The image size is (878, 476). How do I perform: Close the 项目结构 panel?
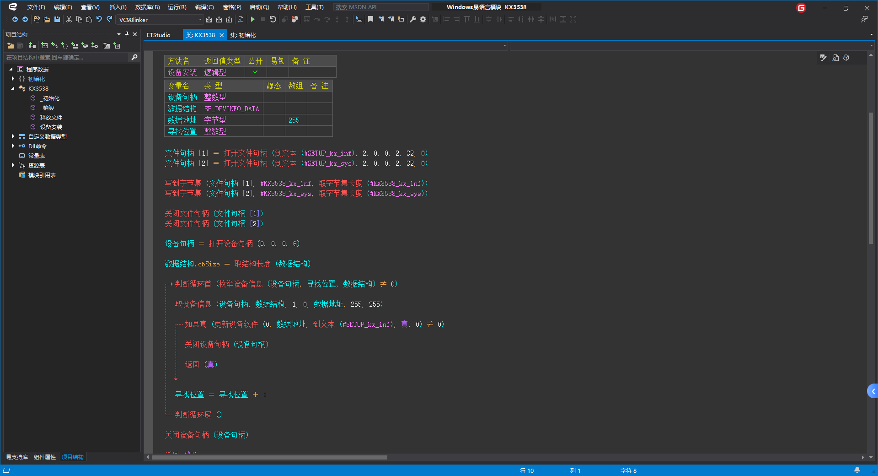tap(135, 34)
